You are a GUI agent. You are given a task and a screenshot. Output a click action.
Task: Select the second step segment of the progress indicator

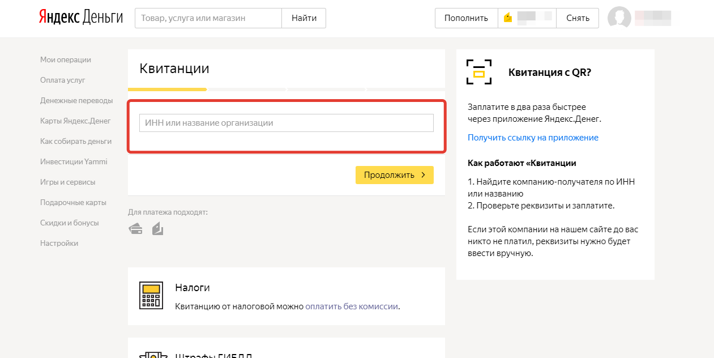click(246, 89)
